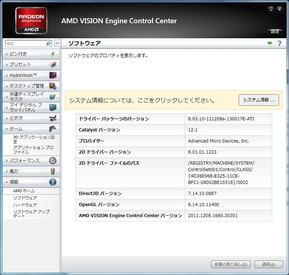
Task: Expand the プリセット section
Action: coord(31,65)
